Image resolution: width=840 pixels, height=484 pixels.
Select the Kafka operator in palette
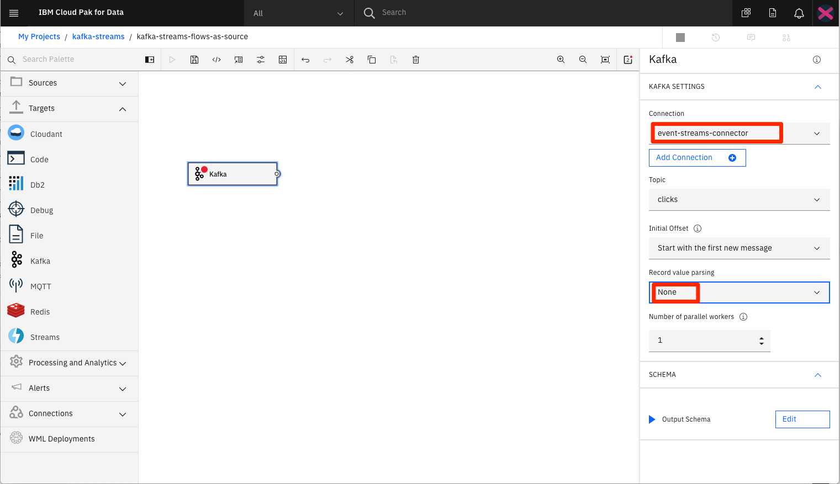coord(70,261)
